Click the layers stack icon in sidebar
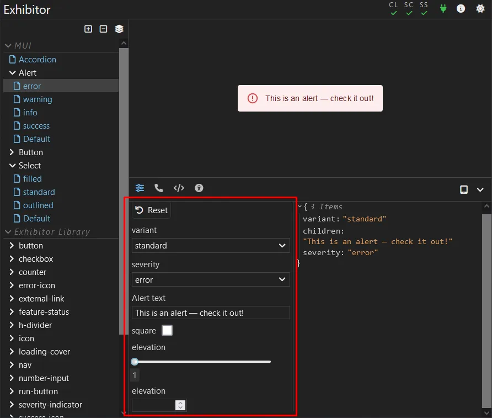Image resolution: width=492 pixels, height=418 pixels. click(x=119, y=29)
